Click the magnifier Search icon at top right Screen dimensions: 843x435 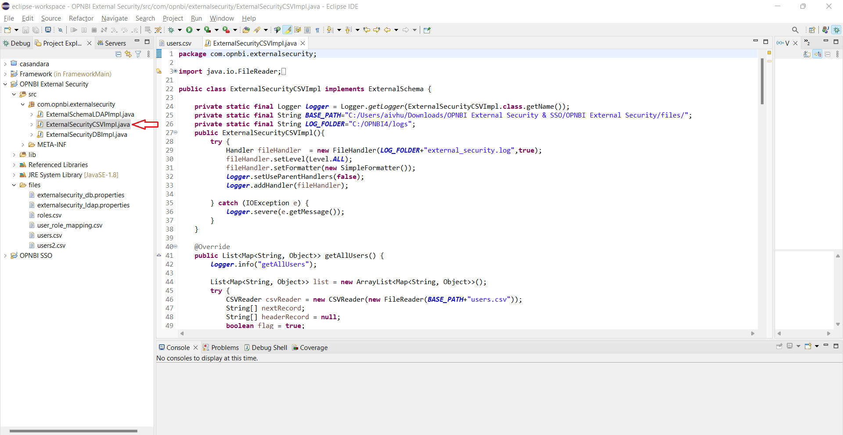[795, 30]
